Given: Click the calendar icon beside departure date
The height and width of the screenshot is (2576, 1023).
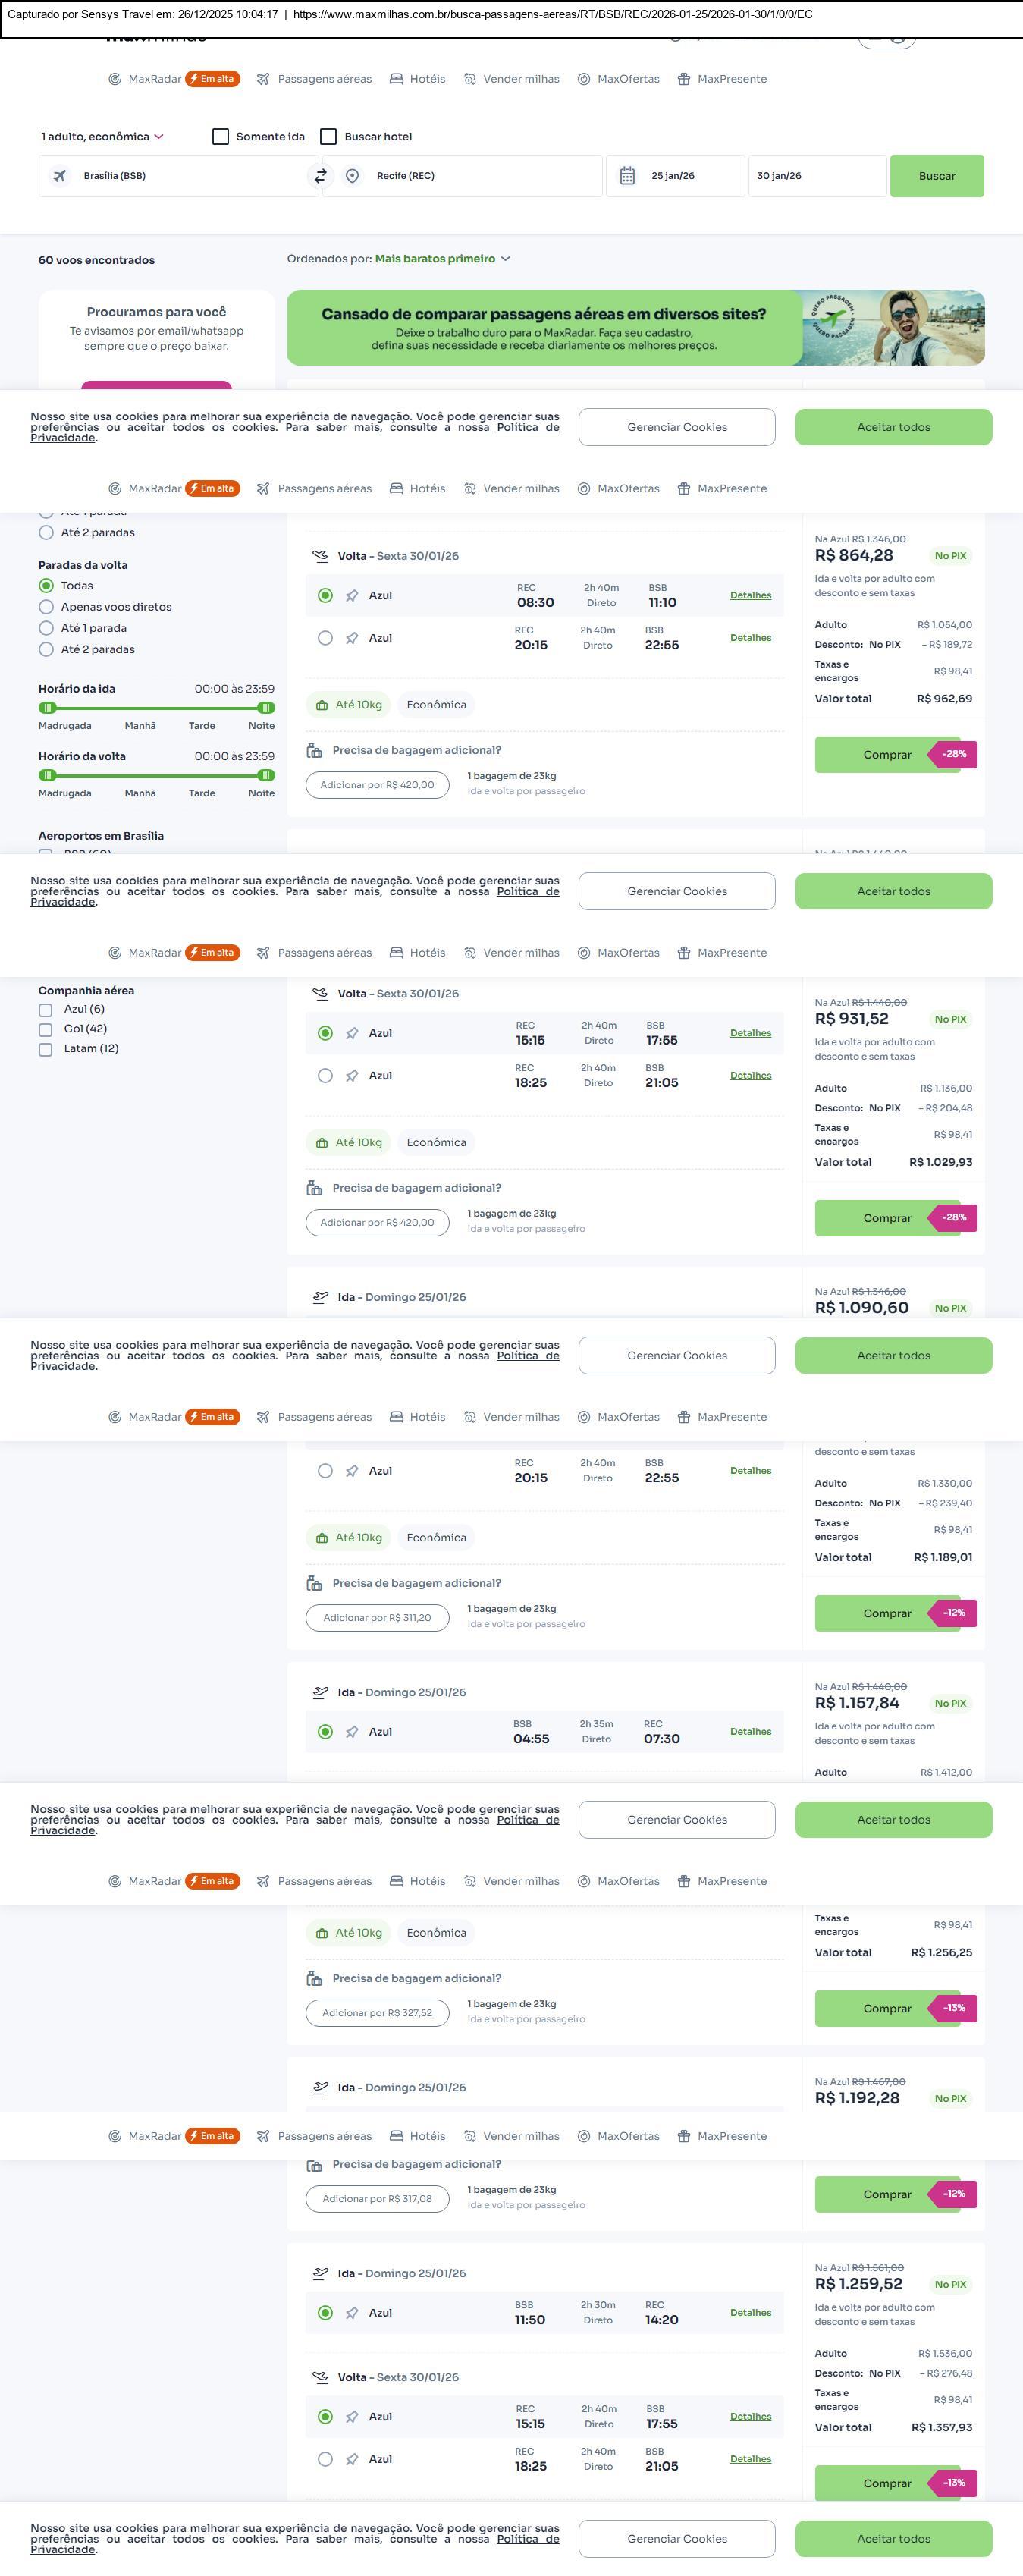Looking at the screenshot, I should pos(627,176).
